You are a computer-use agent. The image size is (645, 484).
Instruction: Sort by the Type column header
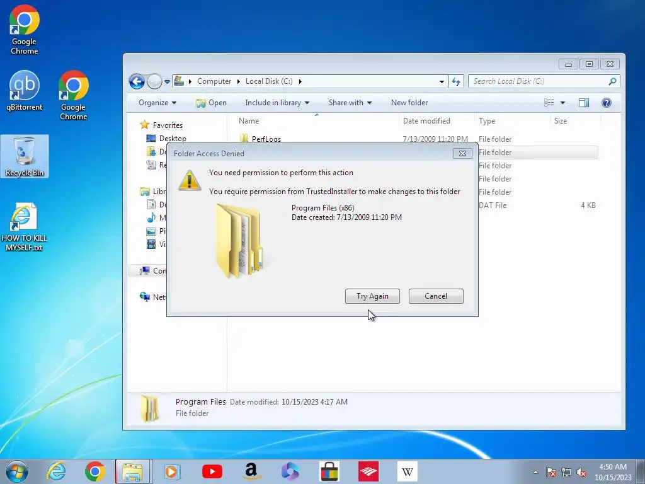[487, 120]
